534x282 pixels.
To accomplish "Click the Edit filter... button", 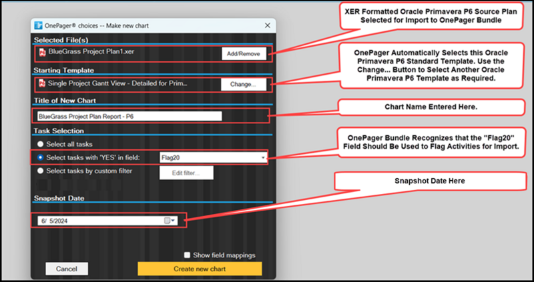I will (x=186, y=173).
